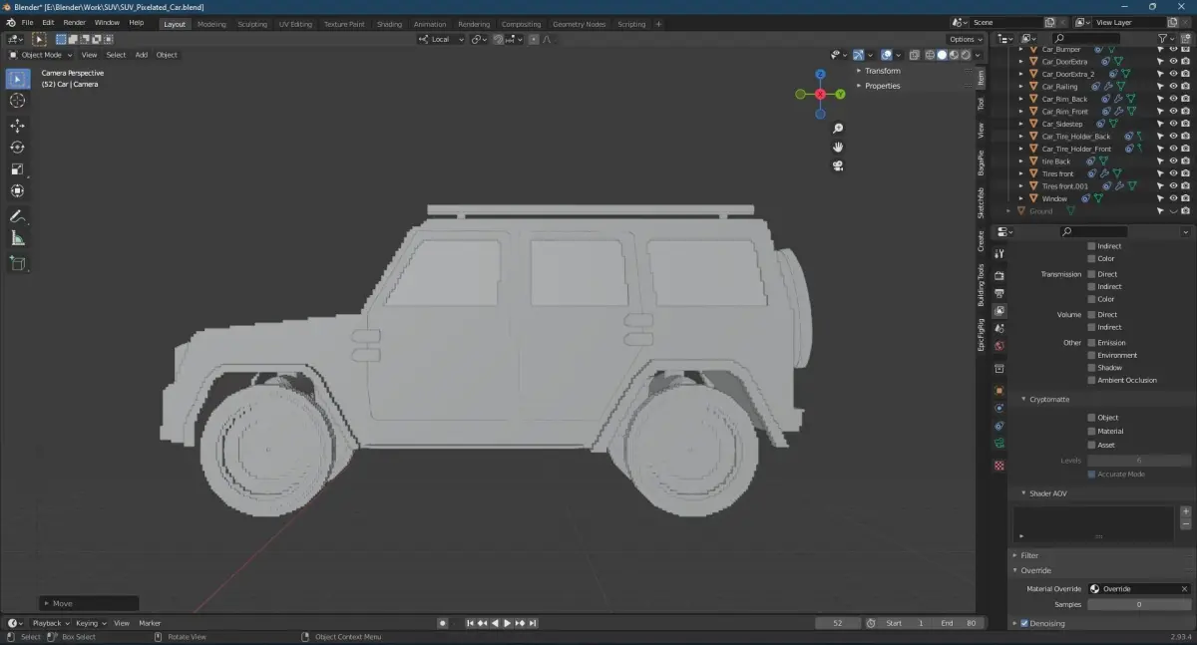This screenshot has height=645, width=1197.
Task: Enable the Emission pass checkbox
Action: [1091, 343]
